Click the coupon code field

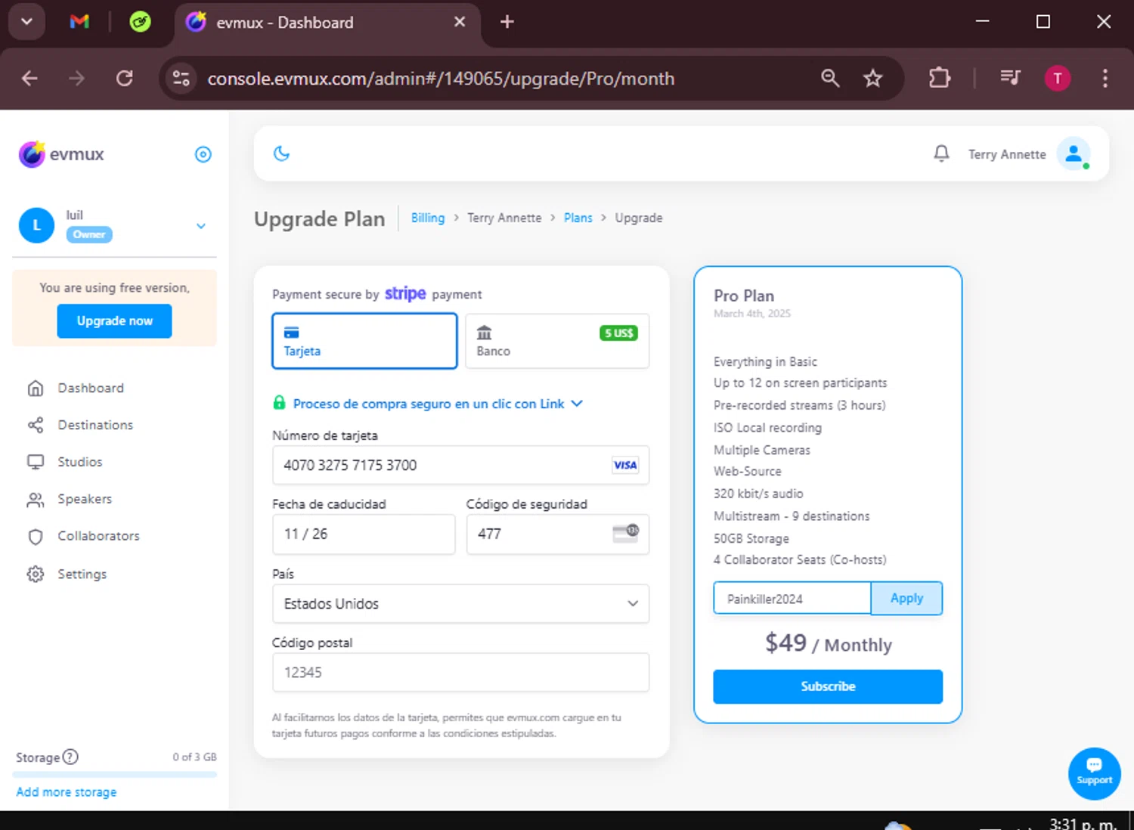click(792, 599)
